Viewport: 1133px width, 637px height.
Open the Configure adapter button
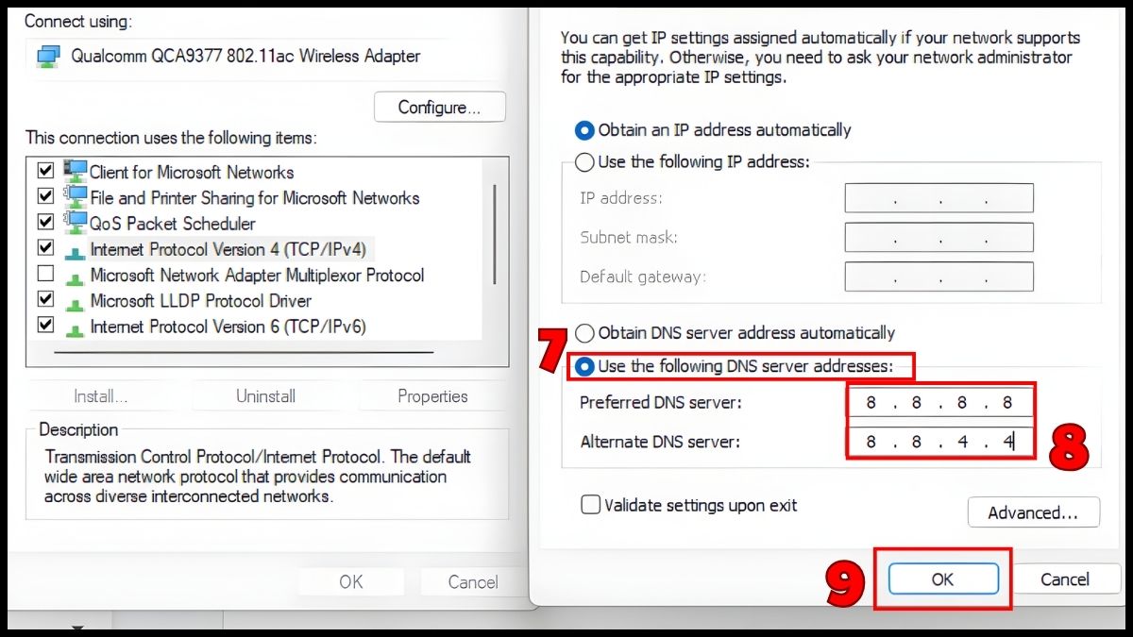[x=440, y=107]
